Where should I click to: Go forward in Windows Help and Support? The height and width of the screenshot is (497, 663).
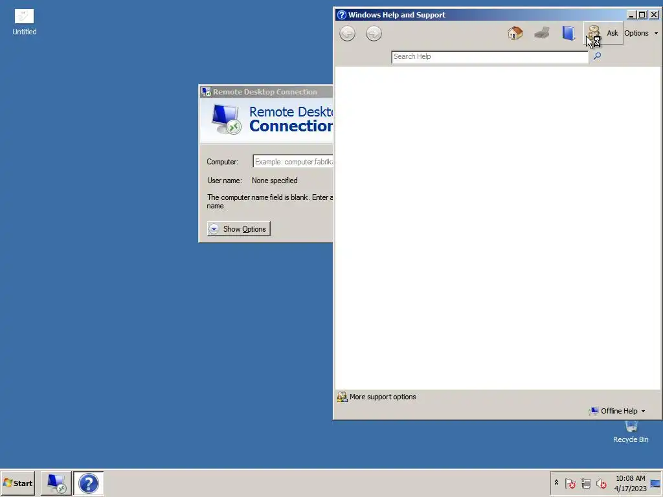[374, 34]
